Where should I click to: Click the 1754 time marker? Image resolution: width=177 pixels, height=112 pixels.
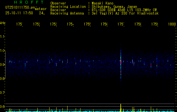[70, 24]
